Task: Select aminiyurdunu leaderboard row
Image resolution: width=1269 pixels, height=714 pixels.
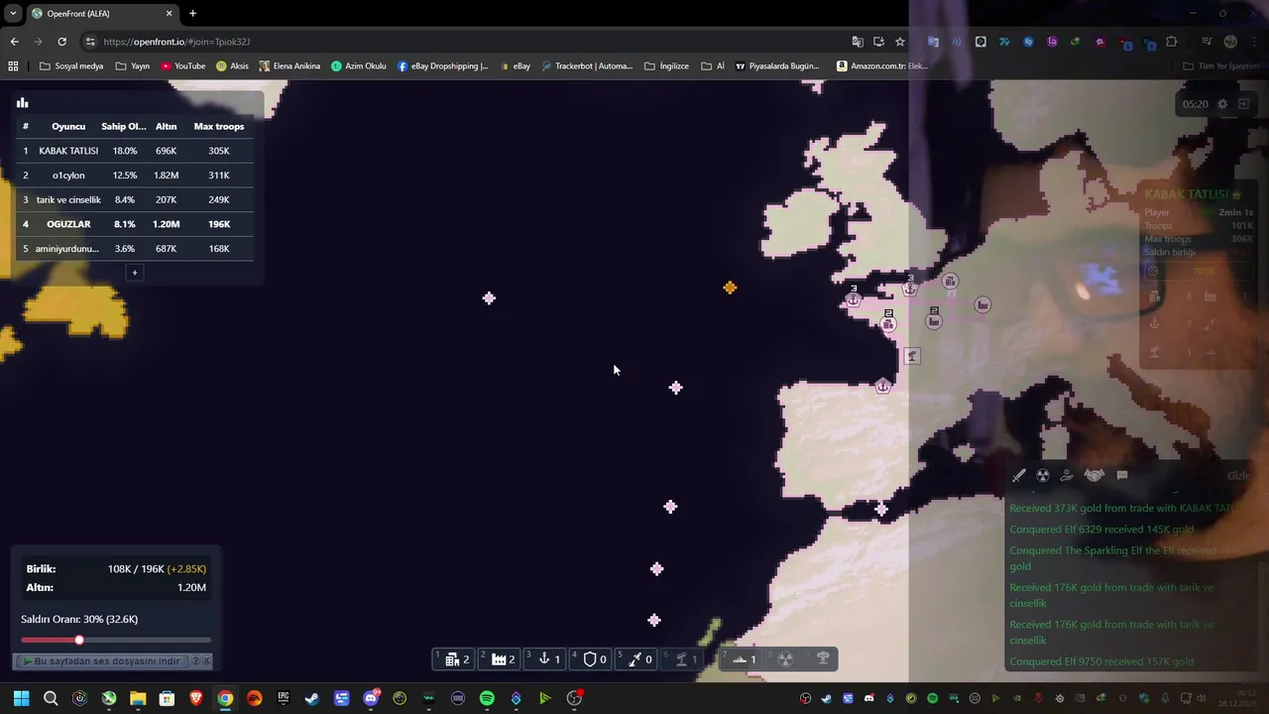Action: coord(135,249)
